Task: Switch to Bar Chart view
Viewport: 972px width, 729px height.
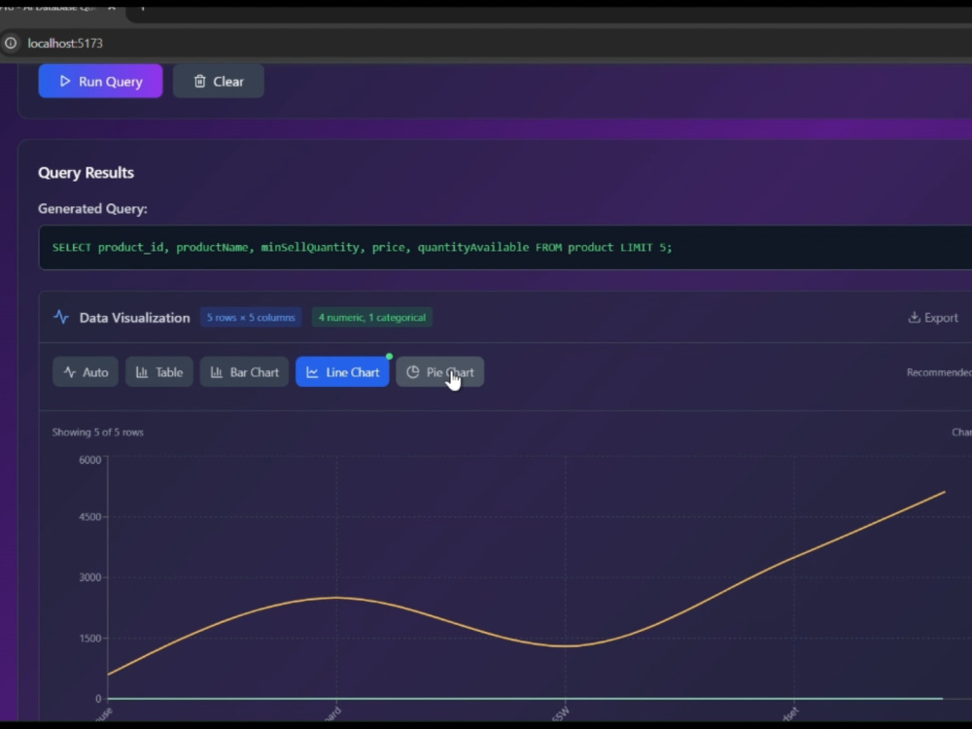Action: 244,372
